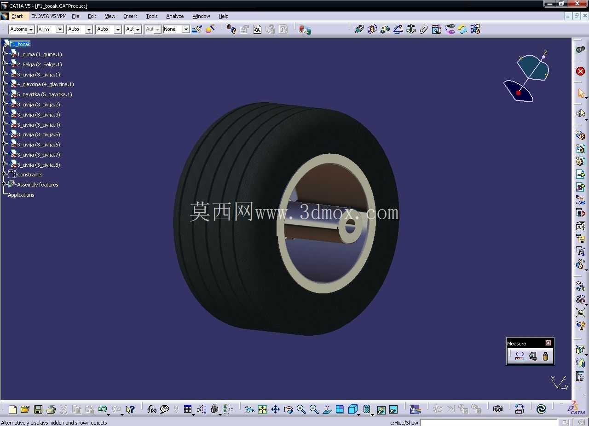
Task: Open a file with the folder icon
Action: pos(25,409)
